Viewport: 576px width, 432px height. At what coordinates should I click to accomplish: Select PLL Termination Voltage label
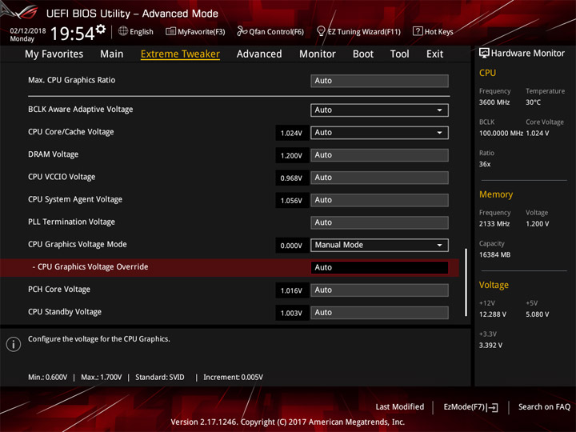(72, 222)
